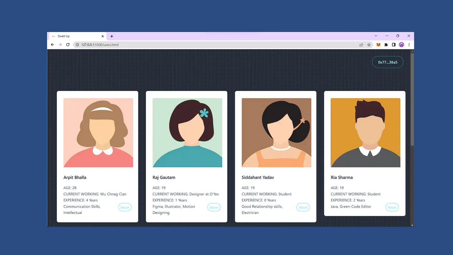View site information icon in address bar
This screenshot has width=453, height=255.
click(x=77, y=45)
